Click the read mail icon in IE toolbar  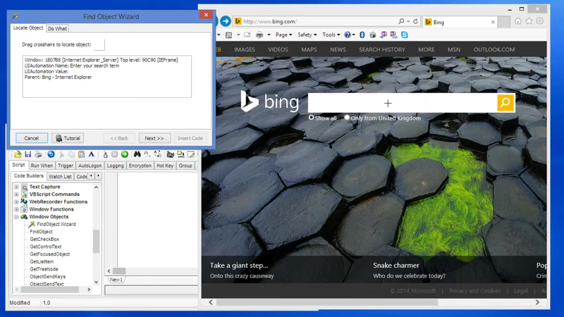coord(247,35)
